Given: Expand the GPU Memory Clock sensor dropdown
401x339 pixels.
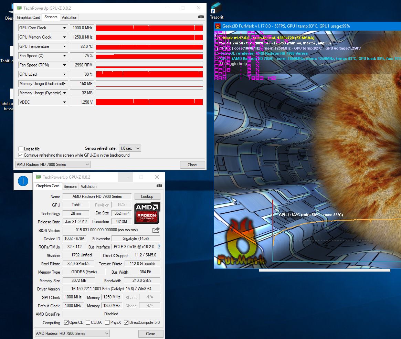Looking at the screenshot, I should click(64, 37).
